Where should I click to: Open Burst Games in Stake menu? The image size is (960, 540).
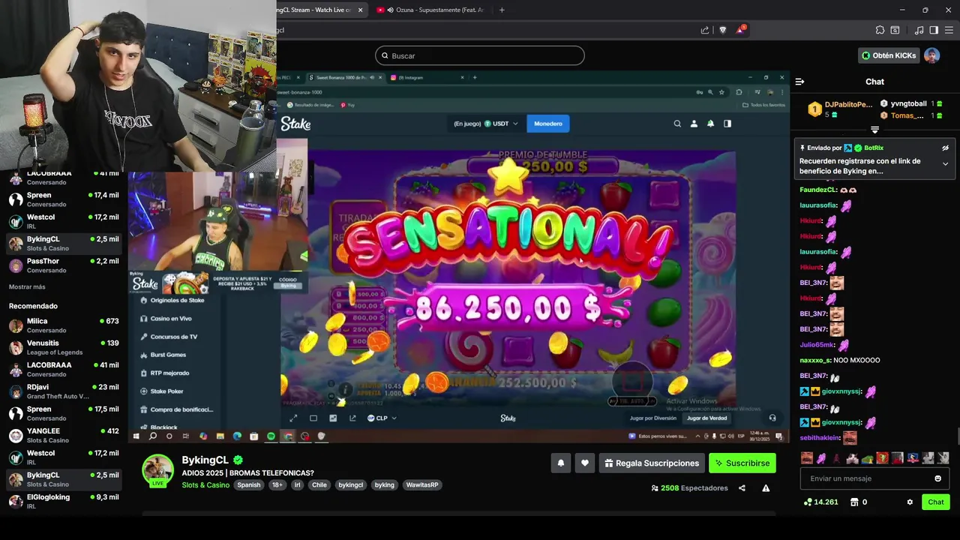168,355
